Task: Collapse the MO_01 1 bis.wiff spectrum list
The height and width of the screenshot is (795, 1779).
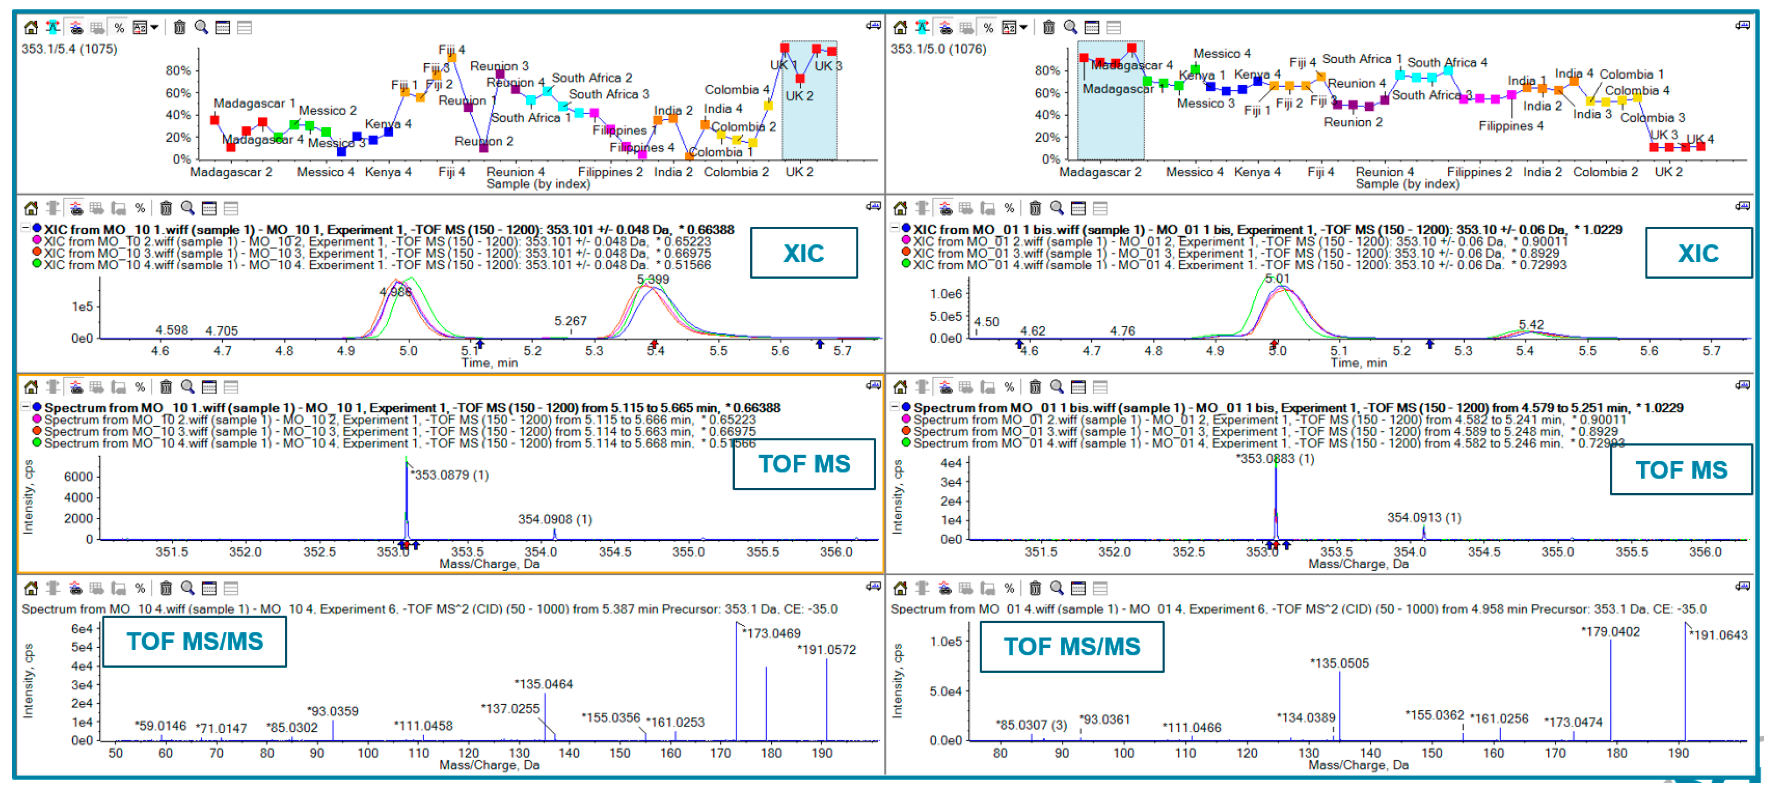Action: [895, 407]
